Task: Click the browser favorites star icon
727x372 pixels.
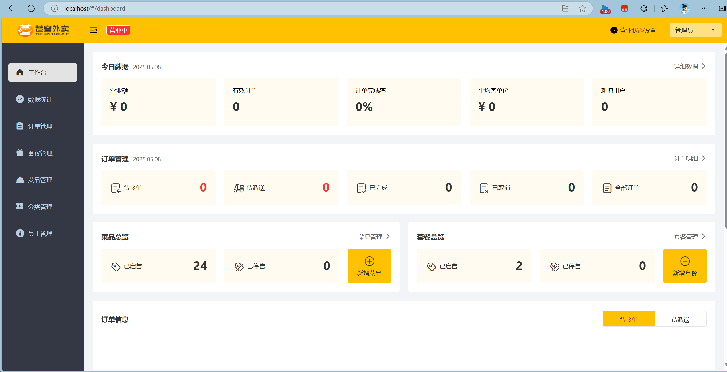Action: point(582,8)
